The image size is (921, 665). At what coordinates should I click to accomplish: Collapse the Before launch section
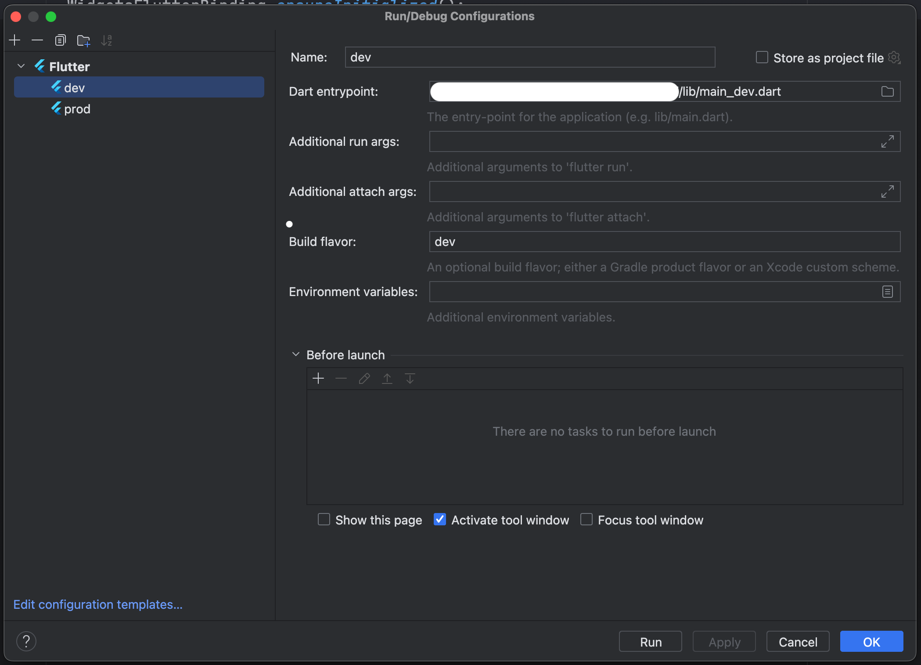coord(296,354)
